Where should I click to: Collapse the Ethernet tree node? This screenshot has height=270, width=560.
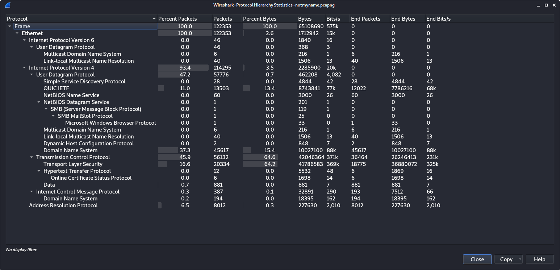(17, 33)
